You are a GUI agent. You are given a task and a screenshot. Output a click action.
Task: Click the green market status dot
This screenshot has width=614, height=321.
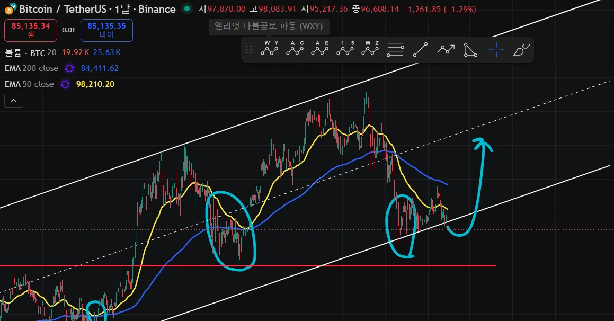[x=187, y=8]
